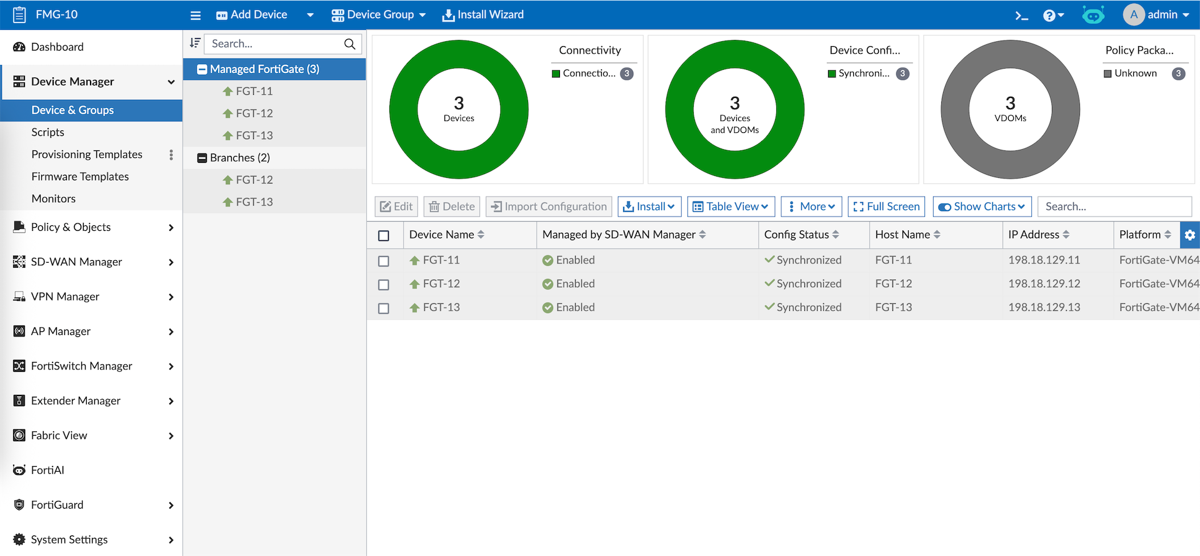1200x556 pixels.
Task: Click the magnifier icon in tree search
Action: 350,44
